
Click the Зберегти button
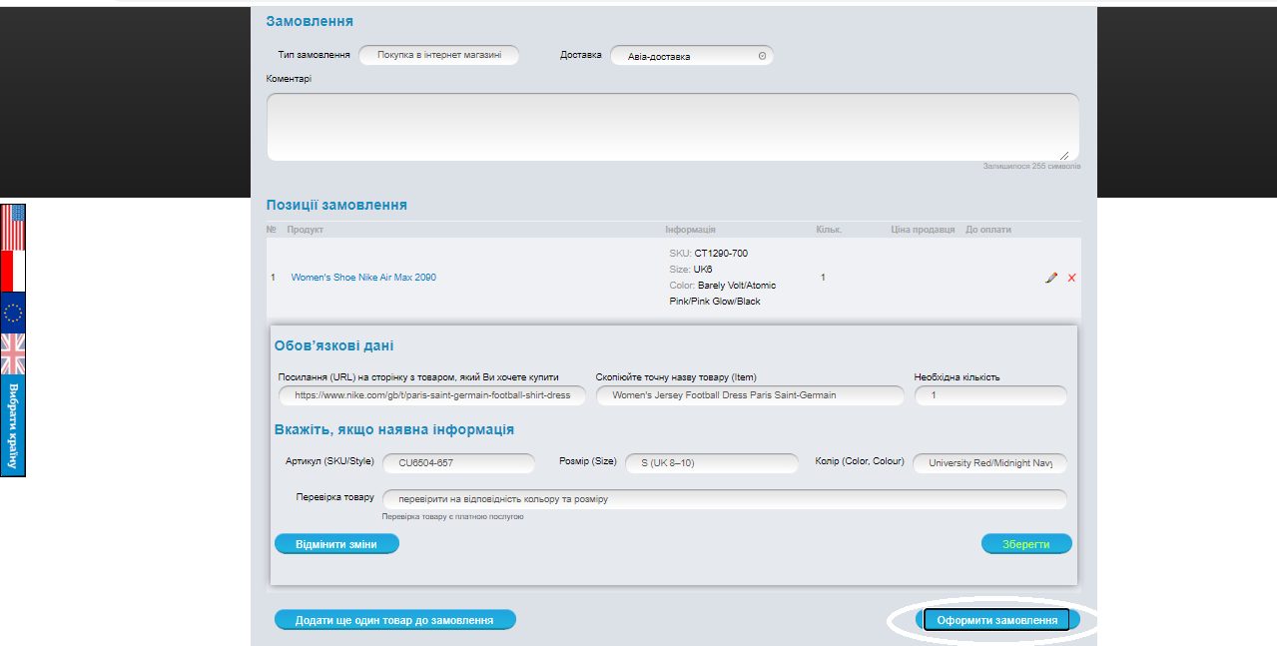1026,544
